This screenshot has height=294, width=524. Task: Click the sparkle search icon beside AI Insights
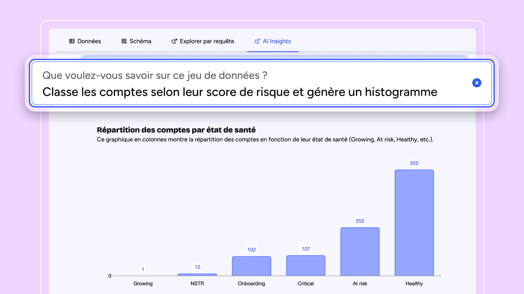257,41
